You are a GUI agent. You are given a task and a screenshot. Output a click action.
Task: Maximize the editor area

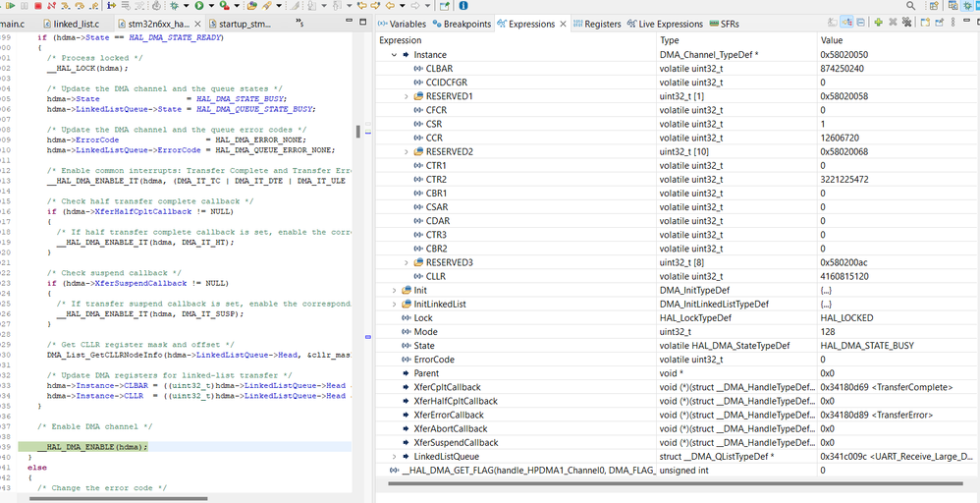click(x=363, y=22)
